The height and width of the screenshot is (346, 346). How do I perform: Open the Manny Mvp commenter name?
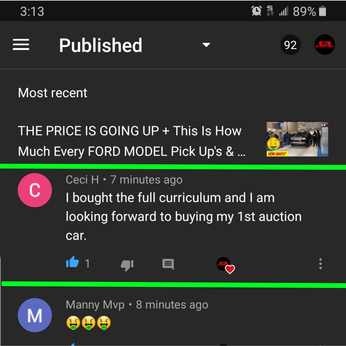pyautogui.click(x=95, y=305)
